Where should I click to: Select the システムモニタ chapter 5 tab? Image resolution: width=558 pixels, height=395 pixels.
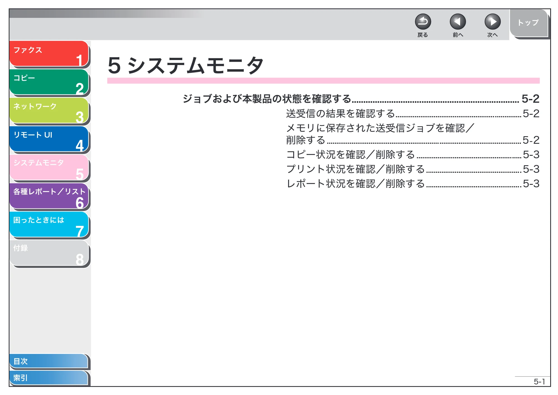(49, 167)
